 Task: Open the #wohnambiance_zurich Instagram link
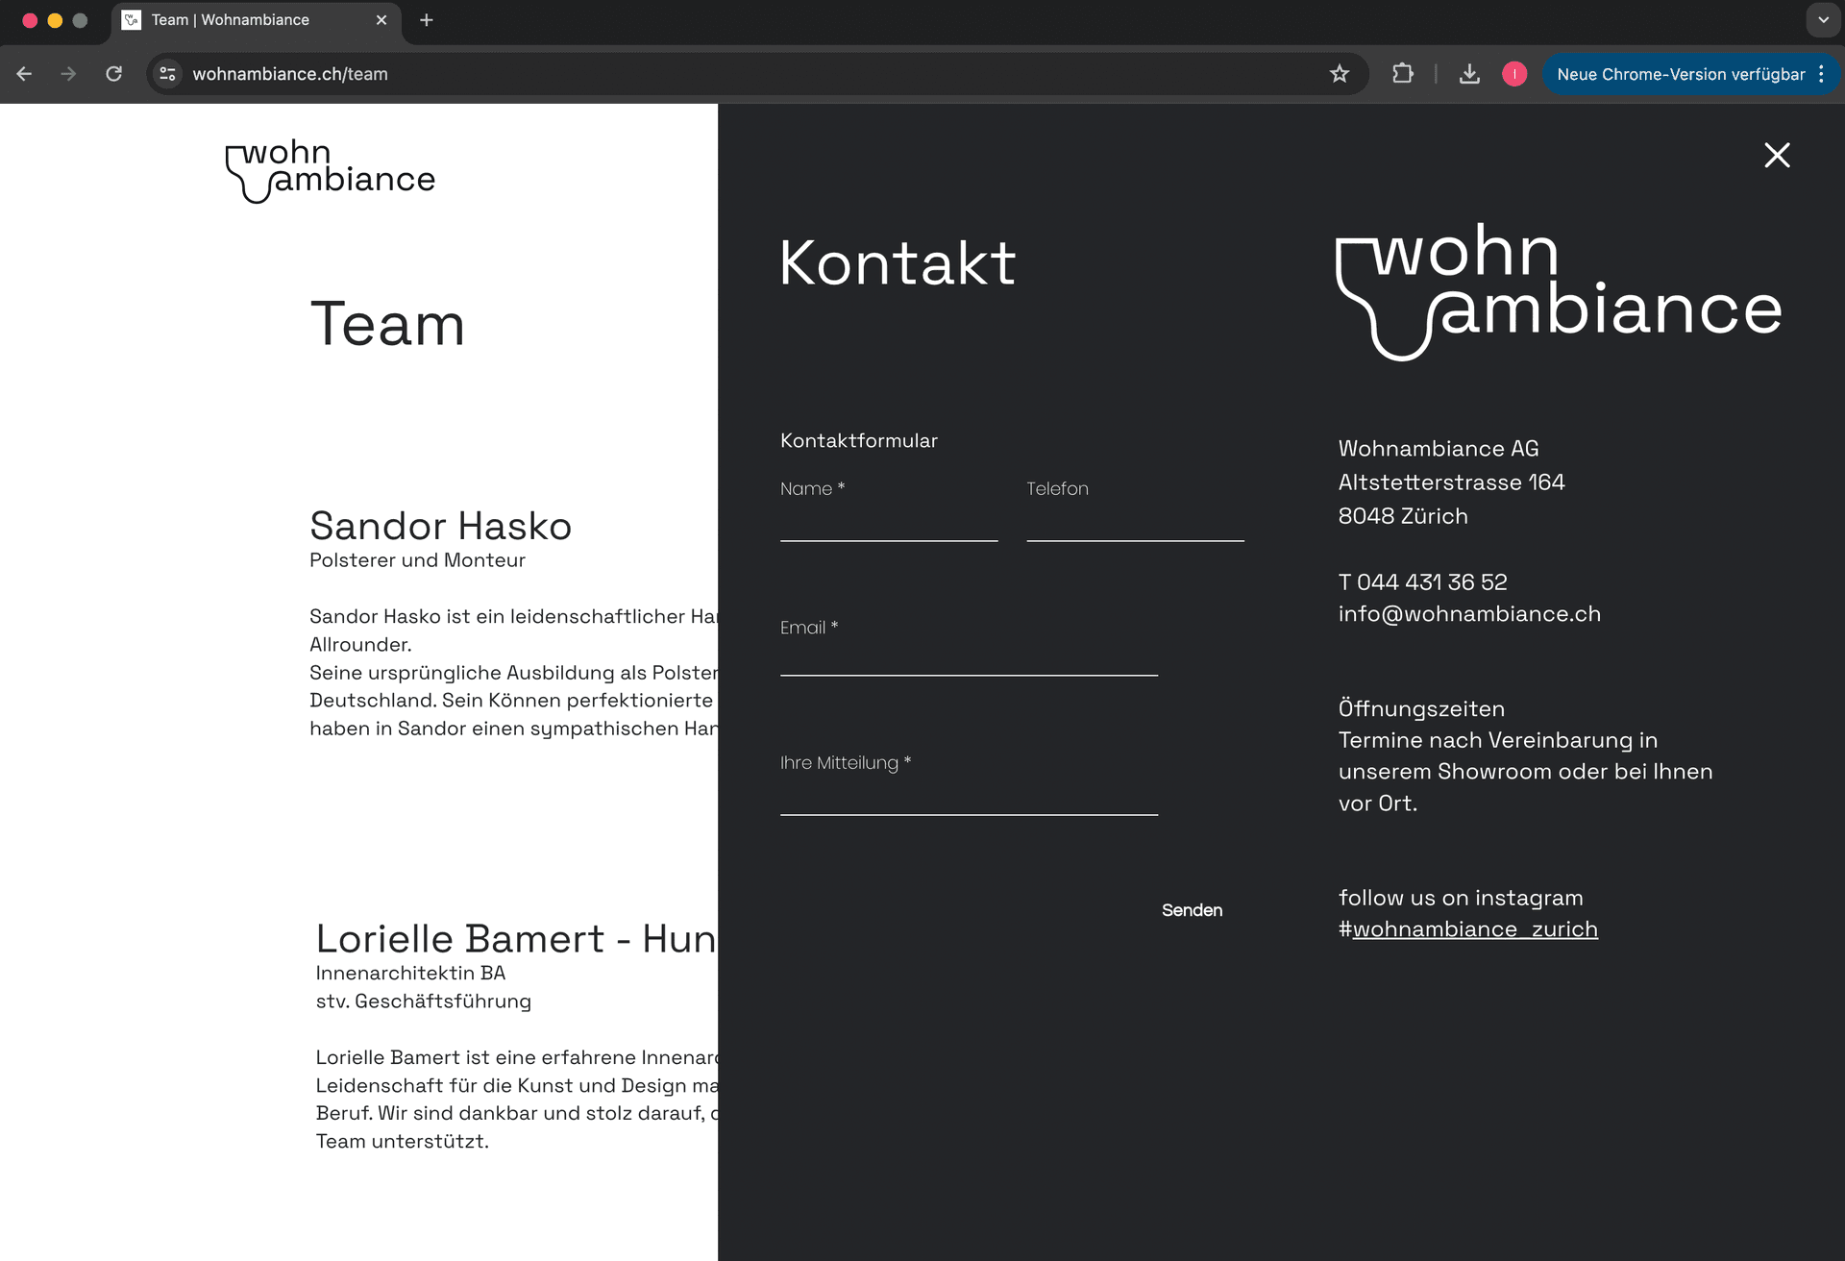1474,929
